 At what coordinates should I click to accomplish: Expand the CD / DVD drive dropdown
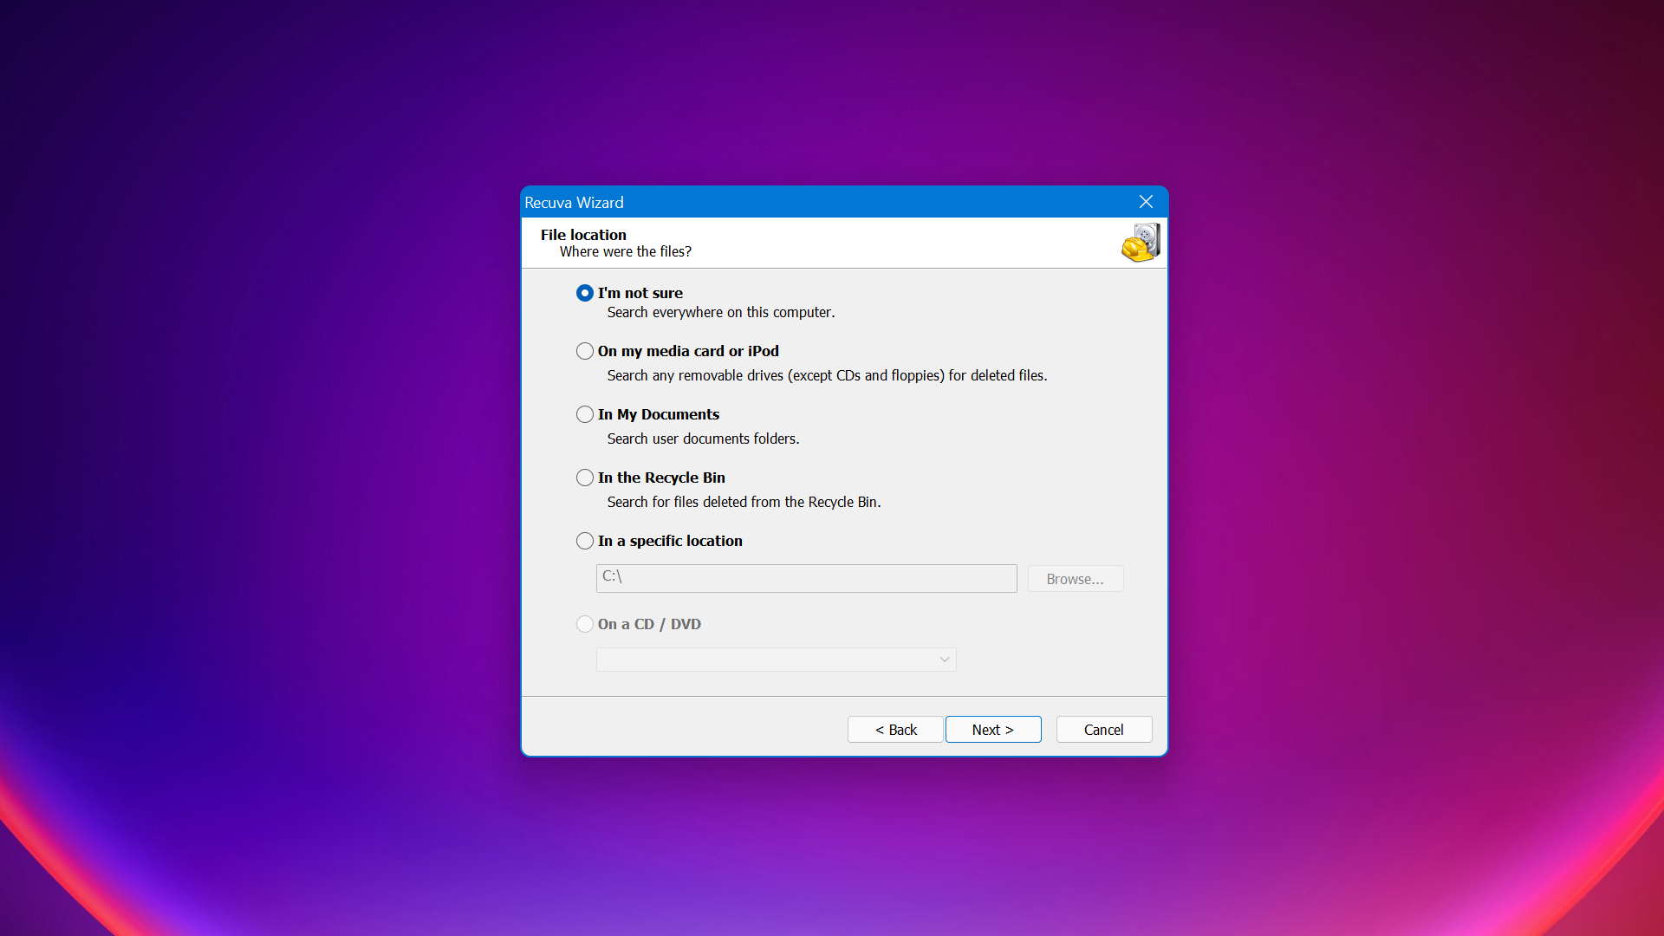pos(776,660)
